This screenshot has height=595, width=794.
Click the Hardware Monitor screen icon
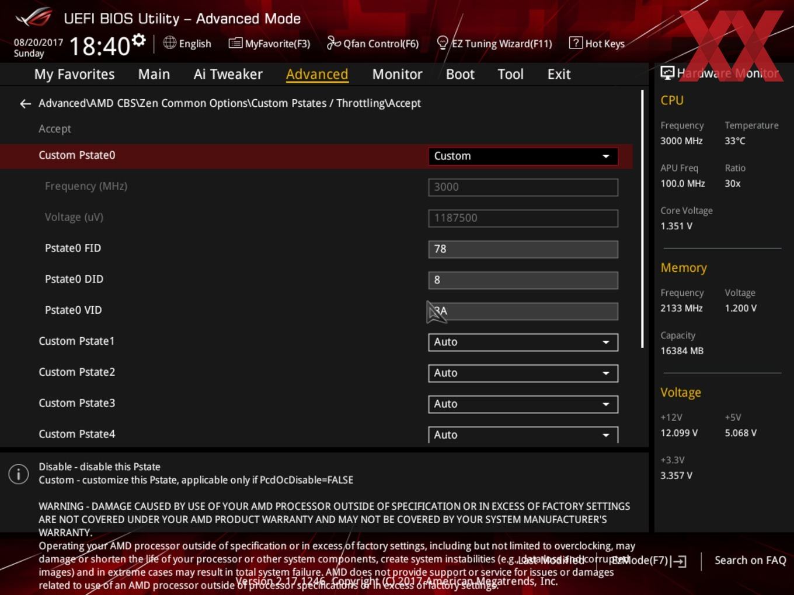(667, 73)
